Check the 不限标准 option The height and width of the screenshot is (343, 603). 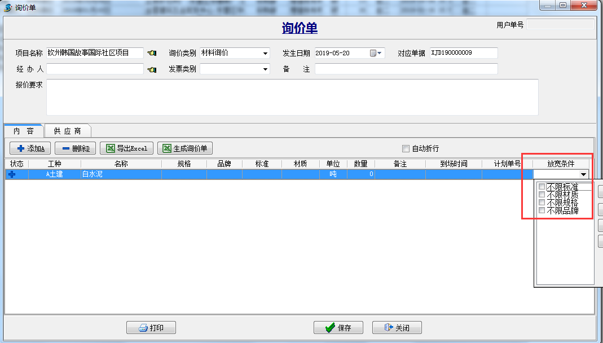tap(542, 187)
